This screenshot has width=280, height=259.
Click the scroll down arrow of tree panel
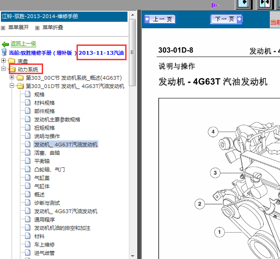click(x=133, y=256)
